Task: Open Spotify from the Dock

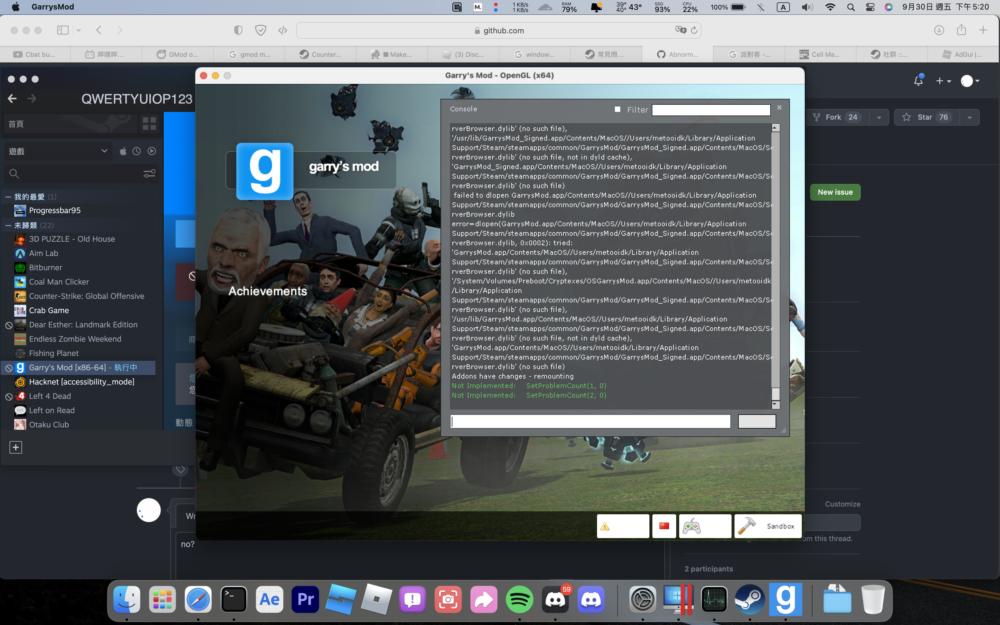Action: (519, 600)
